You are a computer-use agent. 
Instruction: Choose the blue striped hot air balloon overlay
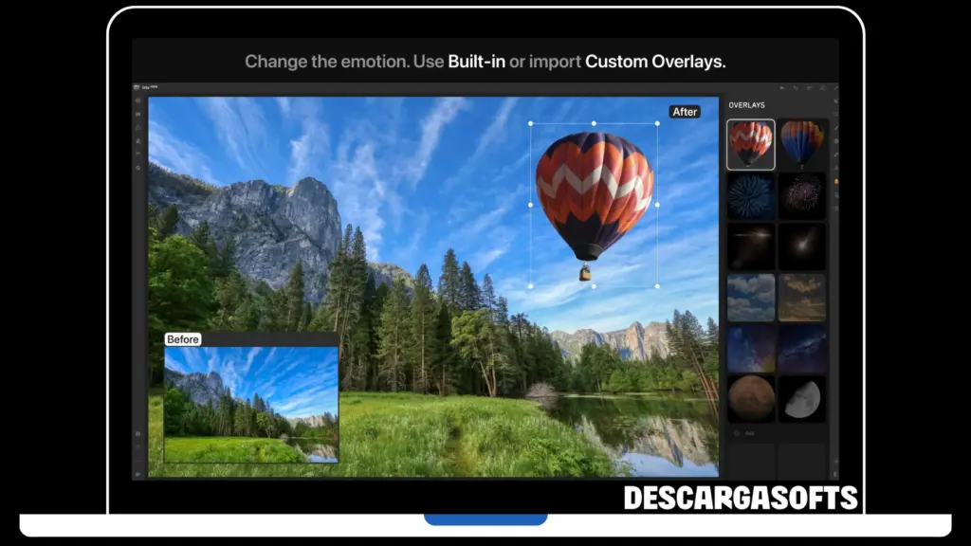802,144
